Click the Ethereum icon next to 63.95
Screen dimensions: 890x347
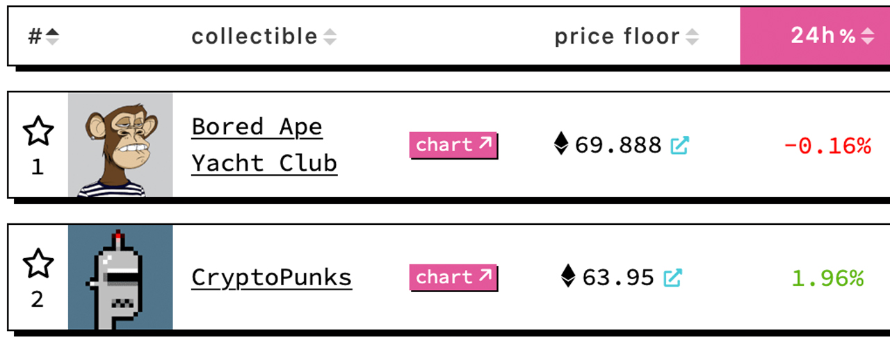pyautogui.click(x=569, y=276)
